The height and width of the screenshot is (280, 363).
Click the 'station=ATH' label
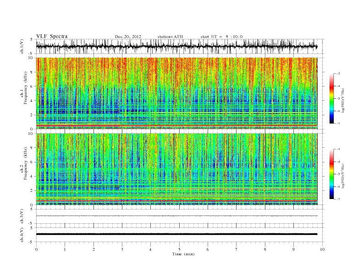coord(170,37)
